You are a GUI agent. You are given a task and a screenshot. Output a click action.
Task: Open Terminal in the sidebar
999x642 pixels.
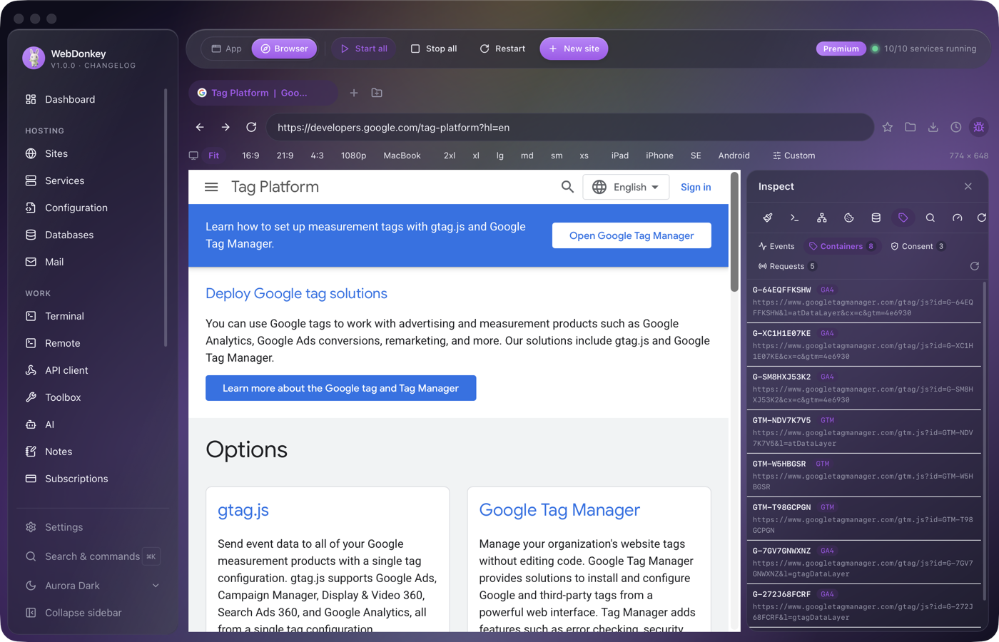pyautogui.click(x=92, y=316)
